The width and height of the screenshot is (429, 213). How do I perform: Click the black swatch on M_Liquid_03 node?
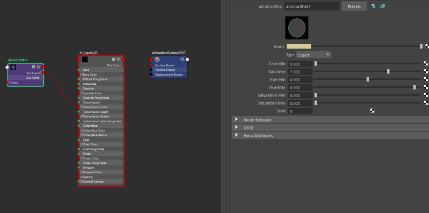85,59
